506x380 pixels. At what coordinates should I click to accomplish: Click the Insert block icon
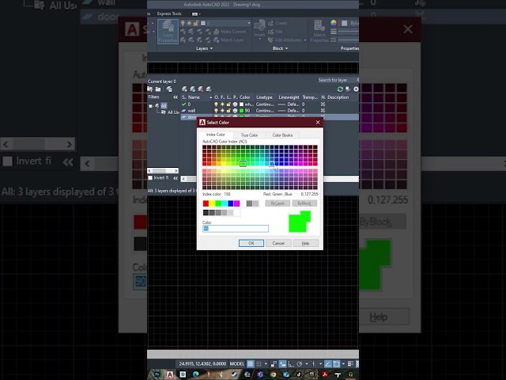[x=259, y=26]
